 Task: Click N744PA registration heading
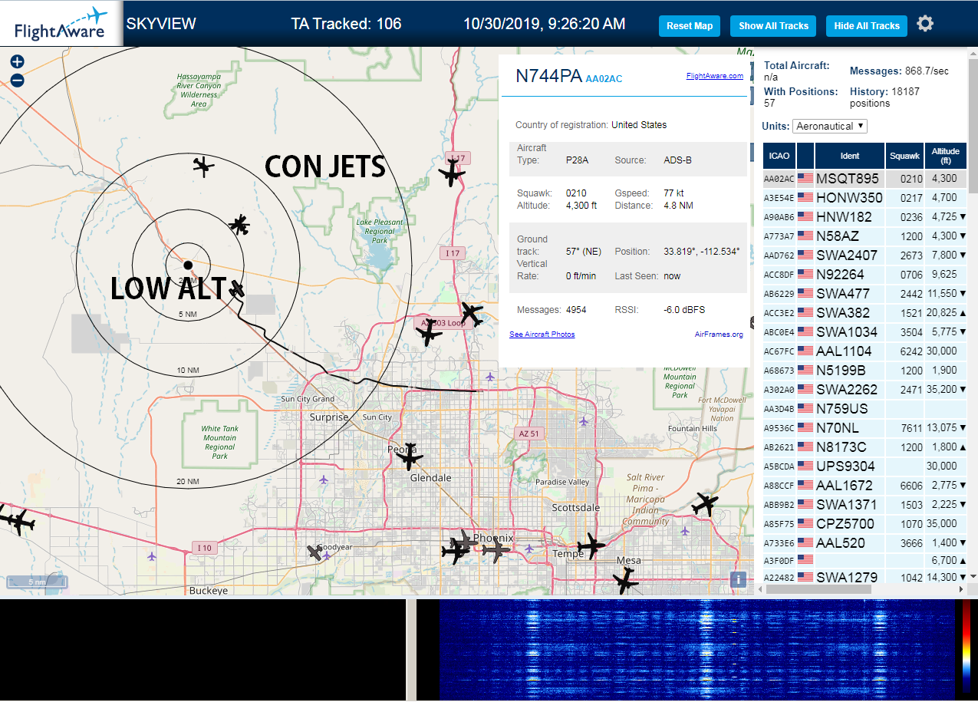(548, 76)
